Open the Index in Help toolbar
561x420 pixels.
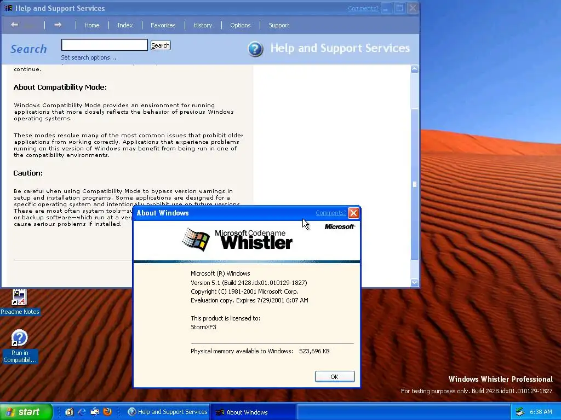125,25
